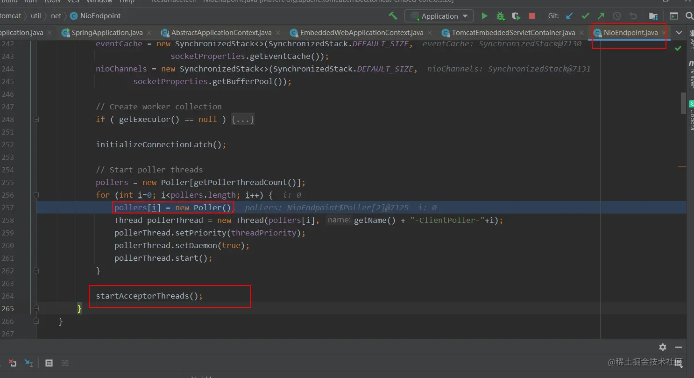Click startAcceptorThreads() call on line 264
This screenshot has height=378, width=694.
[x=149, y=296]
